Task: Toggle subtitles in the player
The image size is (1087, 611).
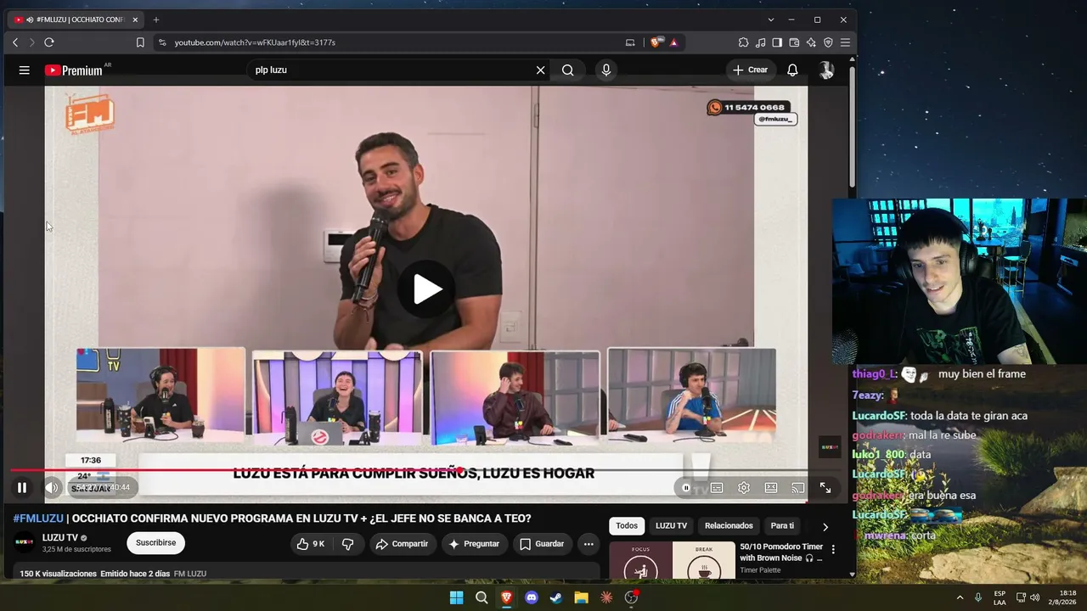Action: tap(717, 488)
